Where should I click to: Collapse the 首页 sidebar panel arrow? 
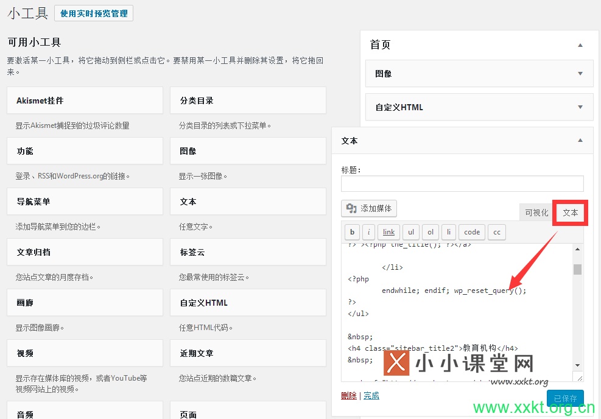580,45
